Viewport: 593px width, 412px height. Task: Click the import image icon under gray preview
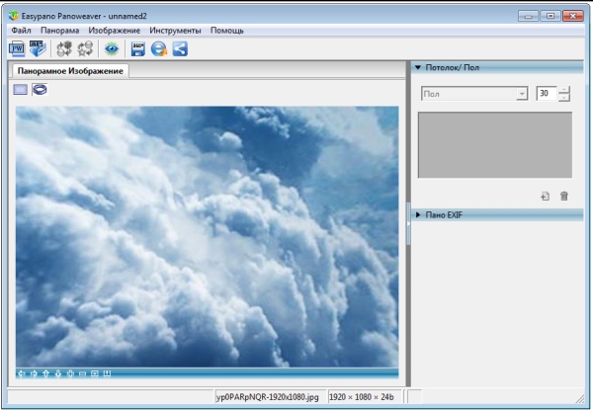coord(545,197)
